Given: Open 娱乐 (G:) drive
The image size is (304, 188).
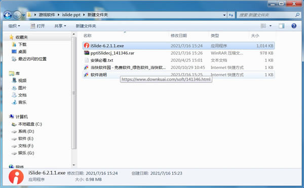Looking at the screenshot, I should (26, 153).
